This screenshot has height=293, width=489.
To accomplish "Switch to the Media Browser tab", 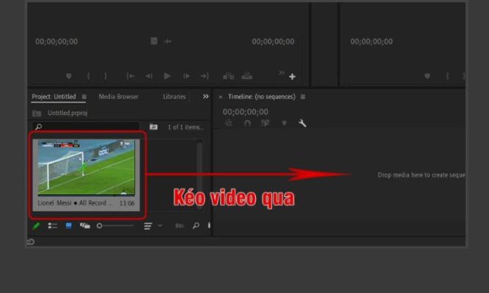I will [x=118, y=97].
